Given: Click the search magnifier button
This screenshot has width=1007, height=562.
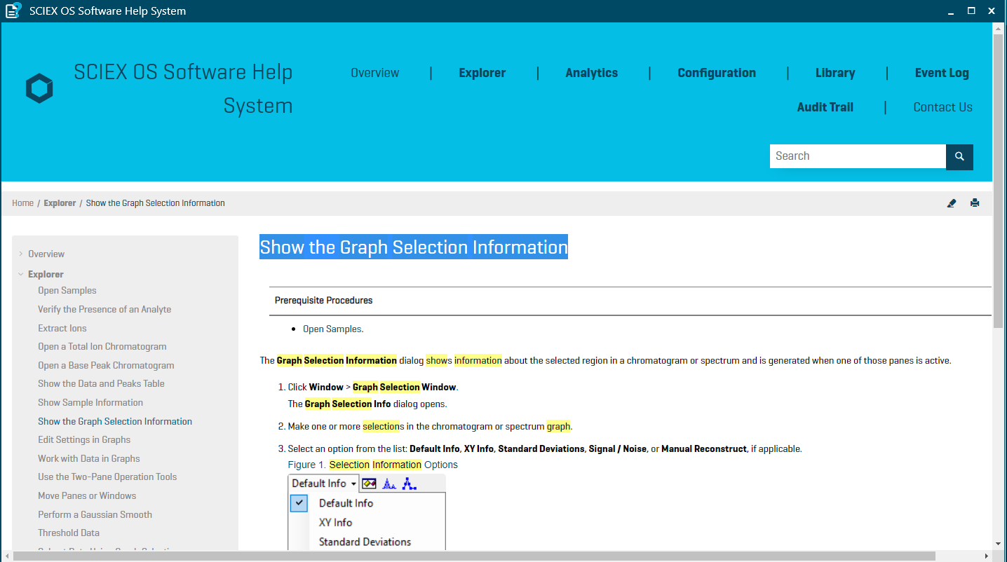Looking at the screenshot, I should pyautogui.click(x=959, y=156).
